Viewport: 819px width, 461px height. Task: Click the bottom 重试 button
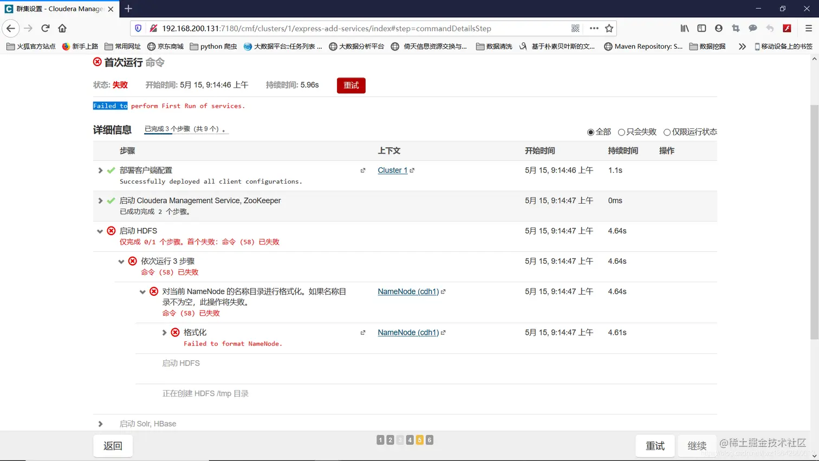click(655, 446)
